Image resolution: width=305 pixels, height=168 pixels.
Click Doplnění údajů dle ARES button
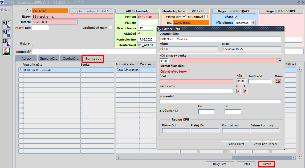91,11
